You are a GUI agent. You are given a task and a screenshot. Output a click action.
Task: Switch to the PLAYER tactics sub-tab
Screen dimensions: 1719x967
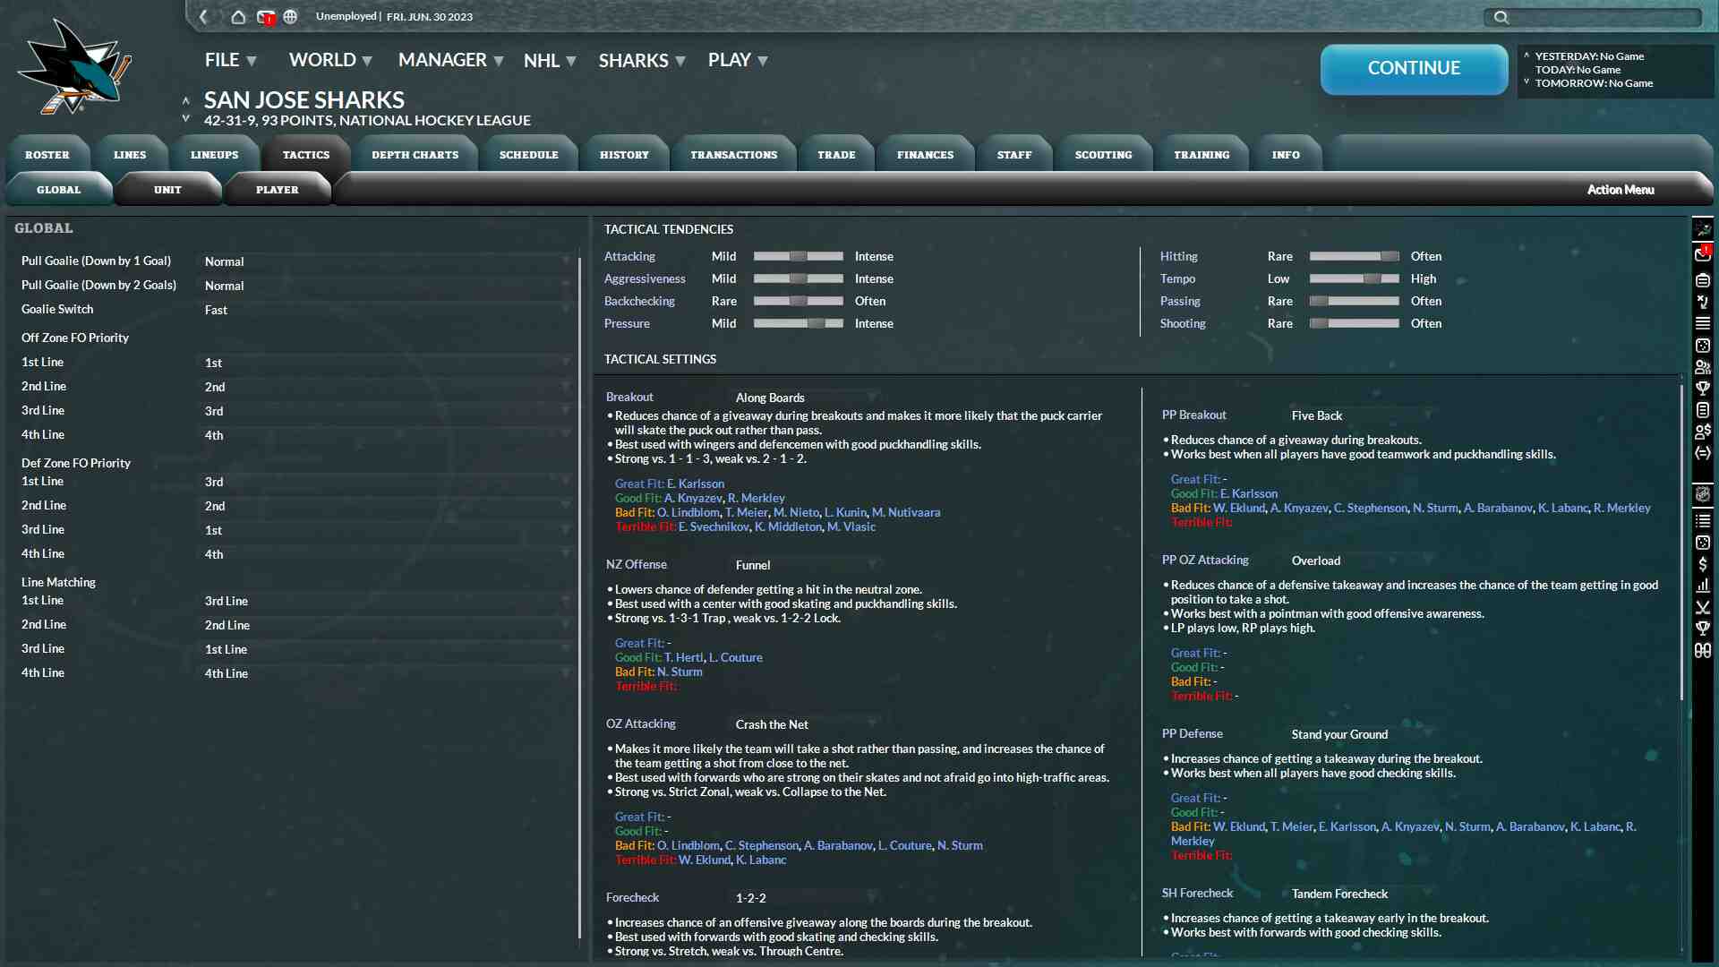(278, 190)
